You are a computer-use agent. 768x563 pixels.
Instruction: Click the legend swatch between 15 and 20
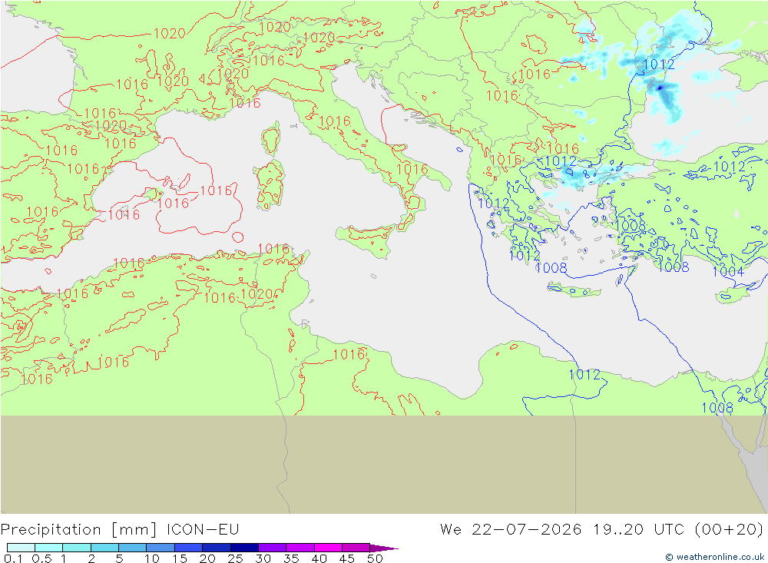[189, 548]
